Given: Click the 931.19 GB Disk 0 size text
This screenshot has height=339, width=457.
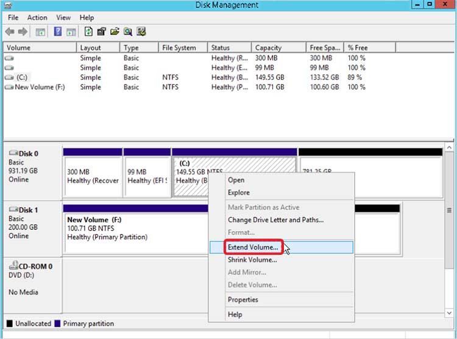Looking at the screenshot, I should (x=23, y=171).
